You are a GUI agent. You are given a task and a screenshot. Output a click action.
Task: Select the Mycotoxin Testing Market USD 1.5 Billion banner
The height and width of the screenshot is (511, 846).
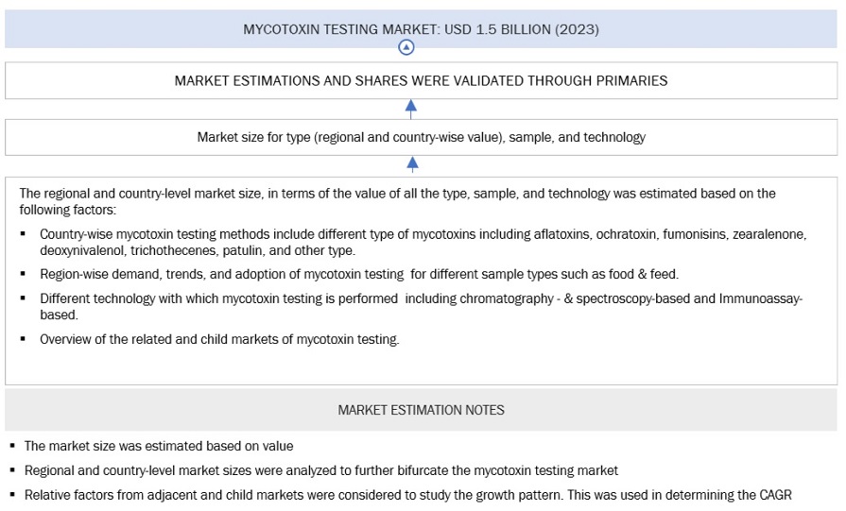click(421, 29)
